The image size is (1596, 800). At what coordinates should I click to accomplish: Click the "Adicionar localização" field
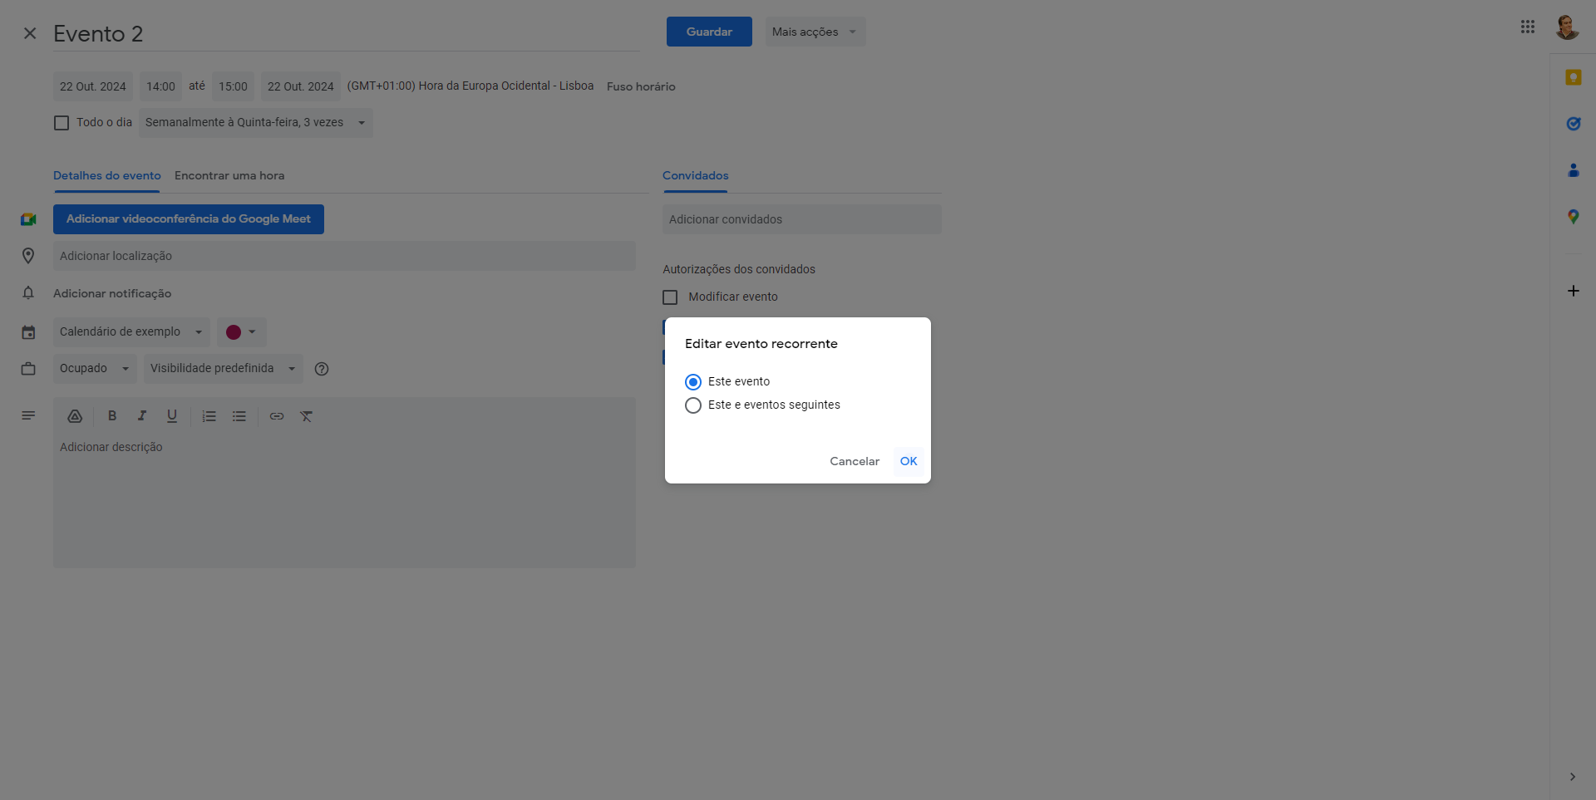[x=345, y=256]
